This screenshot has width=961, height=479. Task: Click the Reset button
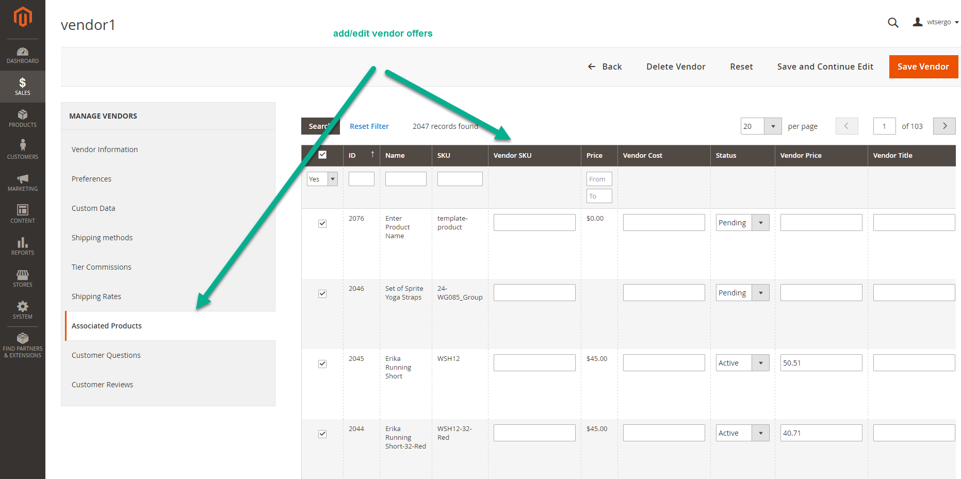(x=741, y=67)
